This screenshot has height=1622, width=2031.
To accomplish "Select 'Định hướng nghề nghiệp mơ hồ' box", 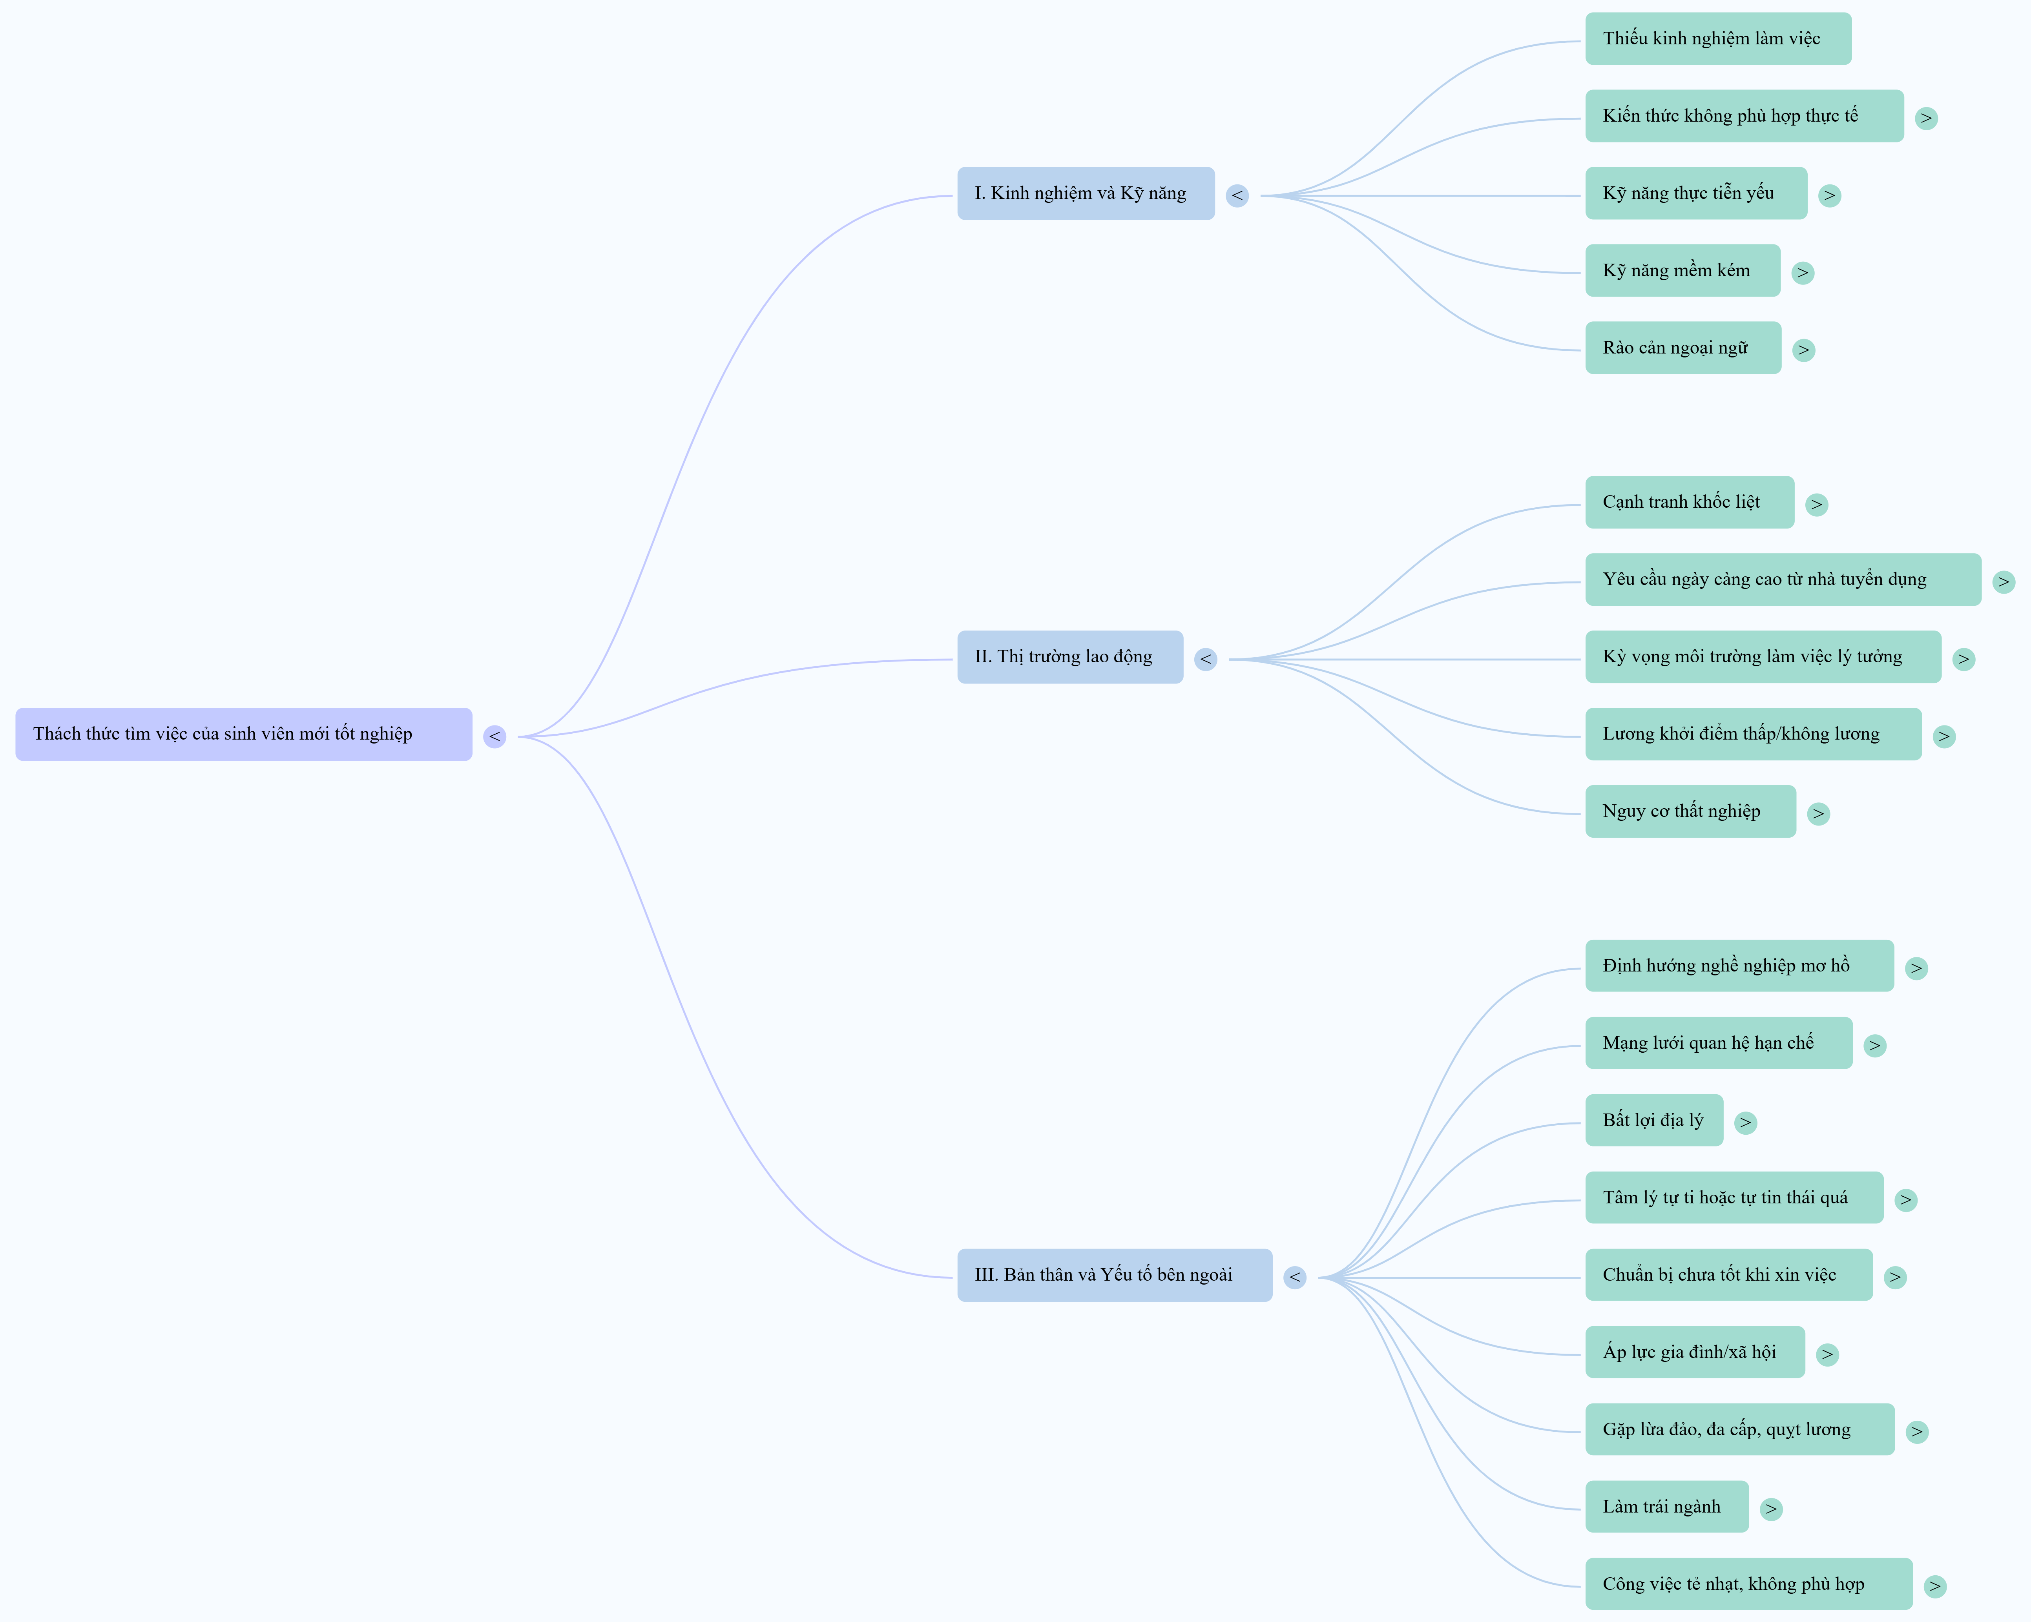I will point(1739,966).
